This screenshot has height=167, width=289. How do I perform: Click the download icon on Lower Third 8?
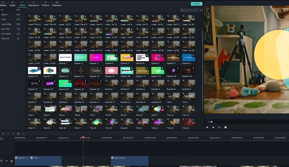[x=39, y=16]
